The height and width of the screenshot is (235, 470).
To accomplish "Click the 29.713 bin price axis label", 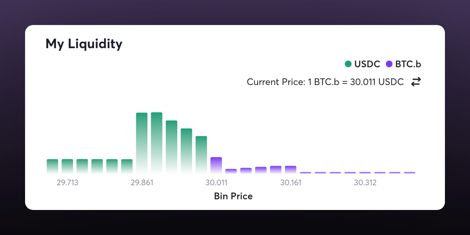I will 67,183.
